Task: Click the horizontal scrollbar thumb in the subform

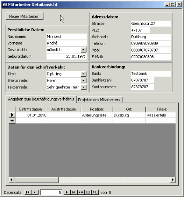Action: 36,180
